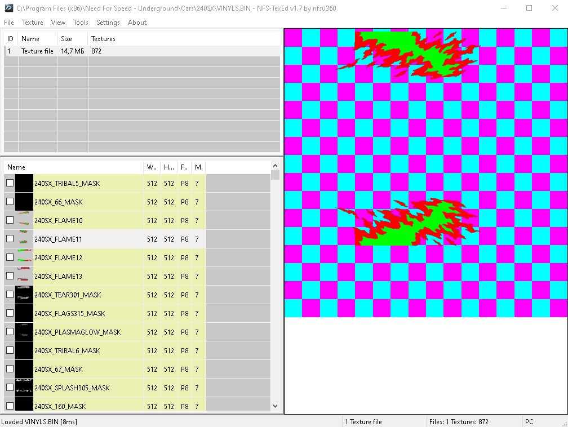Click the 240SX_SPLASH305_MASK thumbnail
Image resolution: width=568 pixels, height=427 pixels.
(24, 388)
